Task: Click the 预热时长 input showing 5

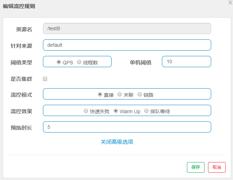Action: tap(127, 127)
